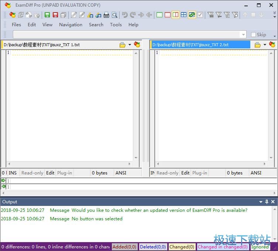278x251 pixels.
Task: Click the left pane Edit status button
Action: [50, 173]
